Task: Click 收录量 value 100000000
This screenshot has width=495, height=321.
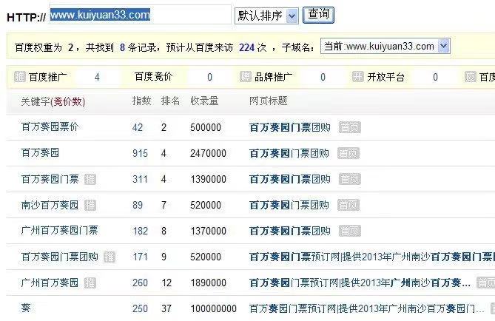Action: pyautogui.click(x=213, y=308)
